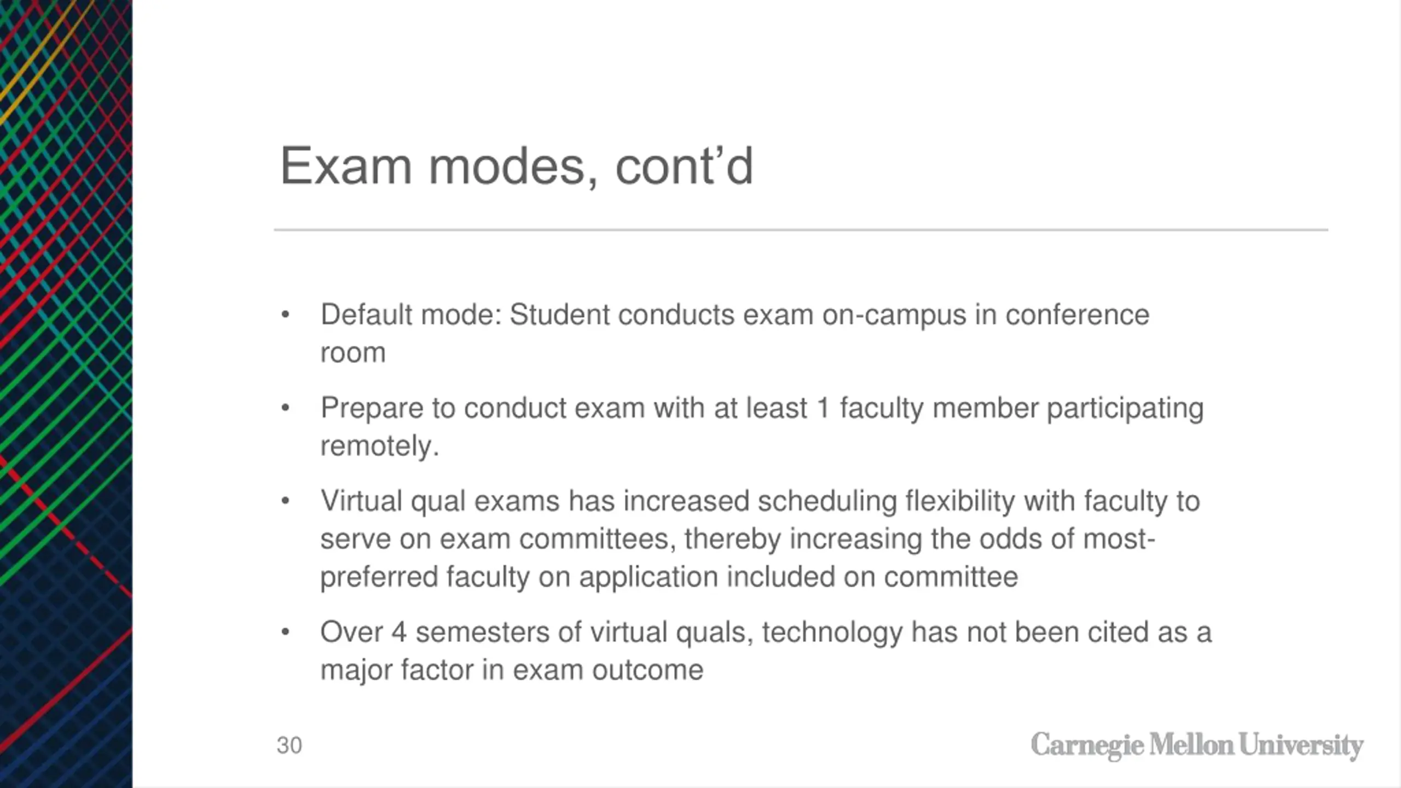Click the Carnegie Mellon University logo
Image resolution: width=1401 pixels, height=788 pixels.
click(x=1197, y=745)
